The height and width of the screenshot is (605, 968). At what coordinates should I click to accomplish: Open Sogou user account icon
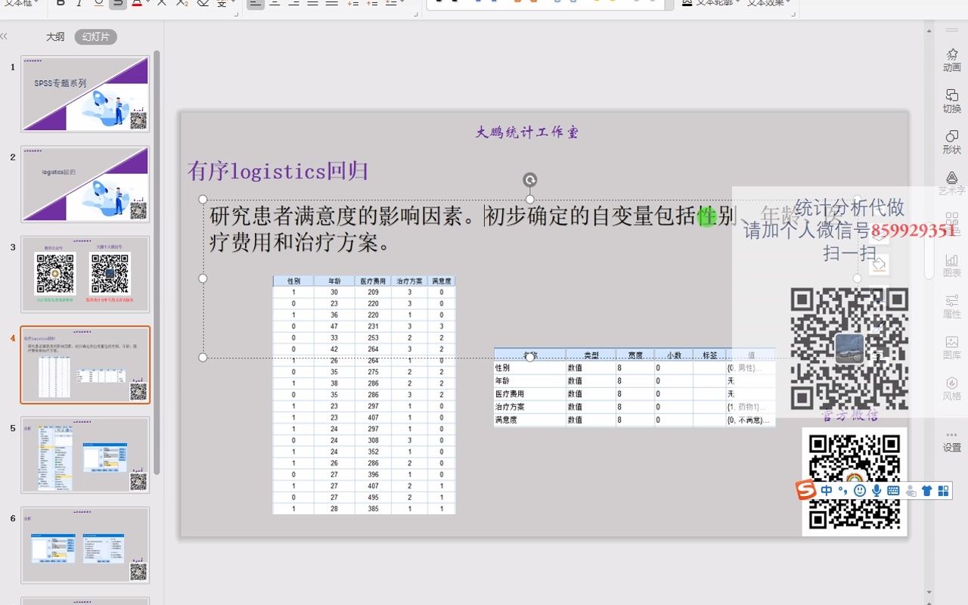(x=911, y=491)
